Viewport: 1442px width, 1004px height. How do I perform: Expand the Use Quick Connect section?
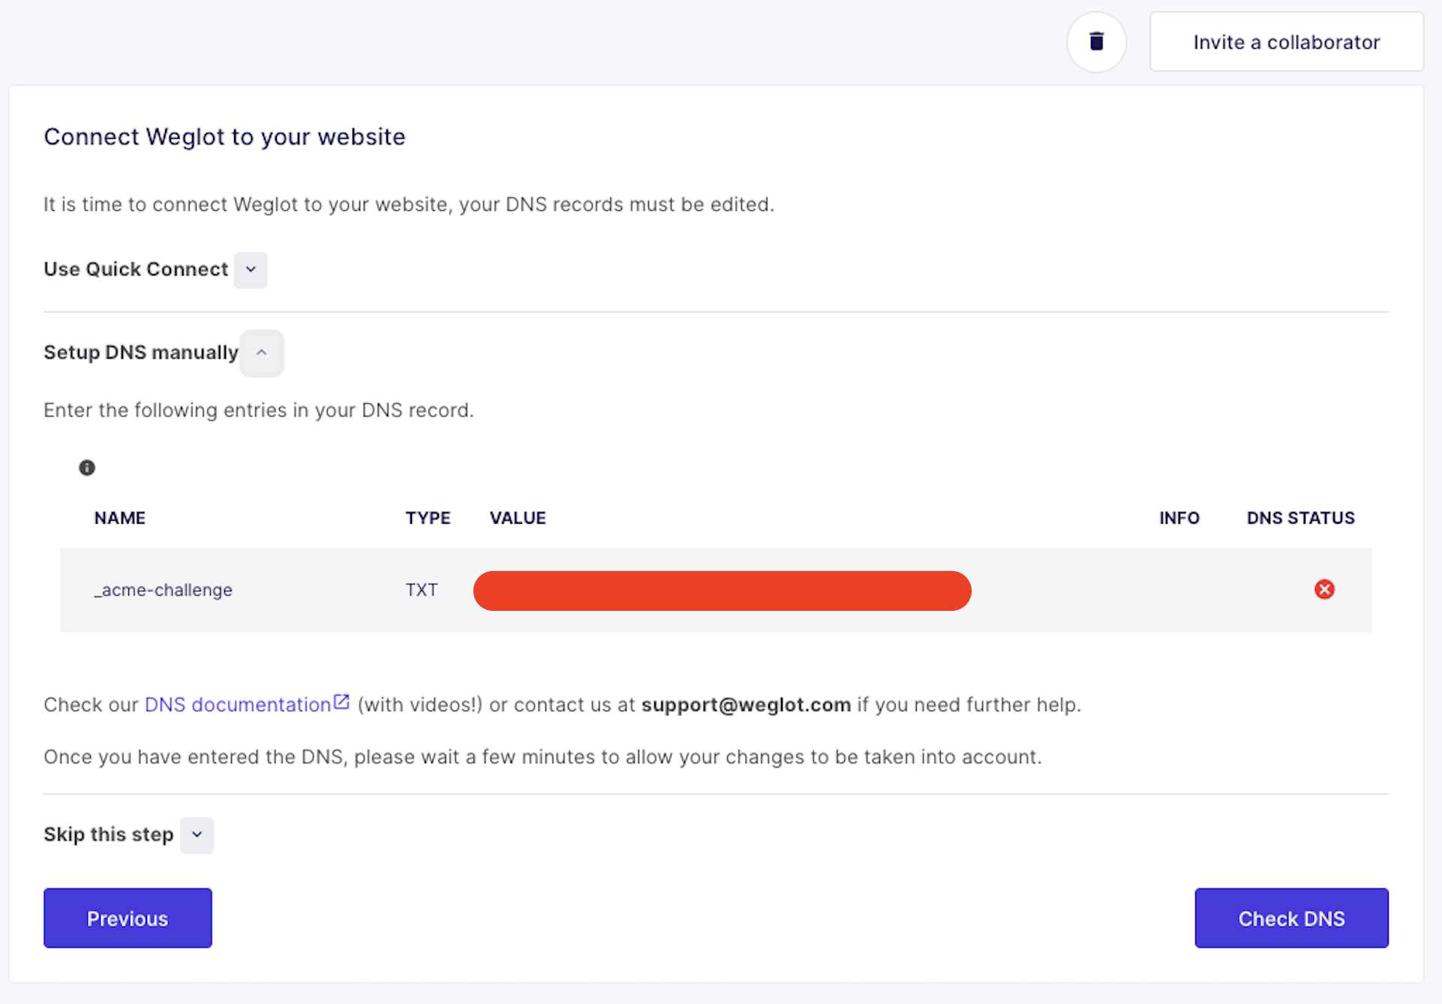(251, 269)
